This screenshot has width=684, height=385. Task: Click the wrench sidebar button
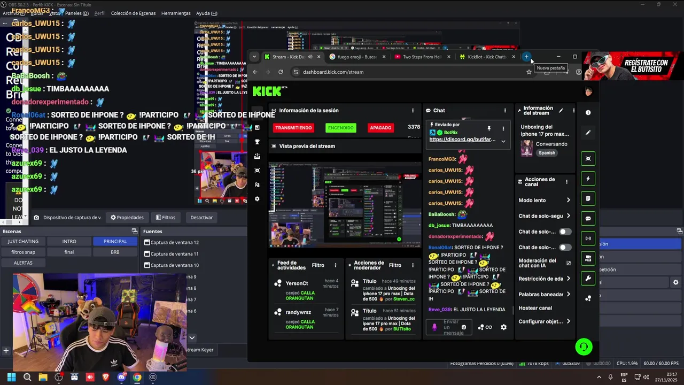[x=588, y=279]
